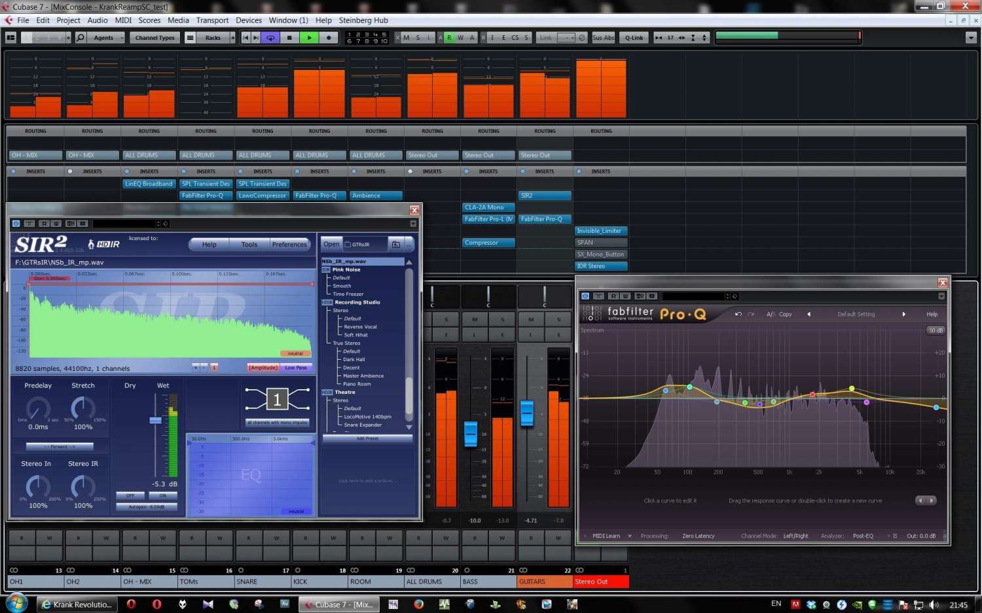The image size is (982, 613).
Task: Click the Channel Types button
Action: click(x=155, y=38)
